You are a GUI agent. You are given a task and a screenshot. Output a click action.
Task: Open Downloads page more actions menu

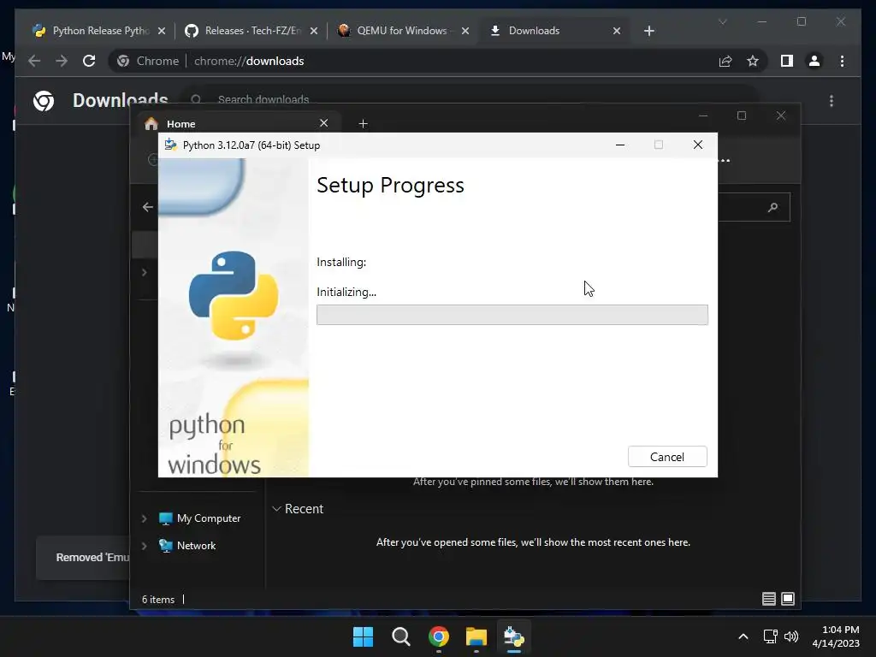click(832, 101)
